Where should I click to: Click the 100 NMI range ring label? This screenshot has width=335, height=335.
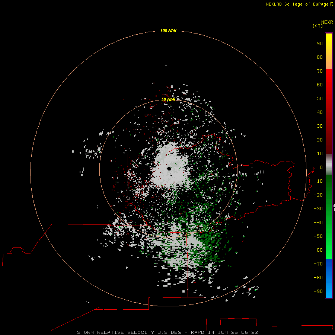click(x=168, y=31)
